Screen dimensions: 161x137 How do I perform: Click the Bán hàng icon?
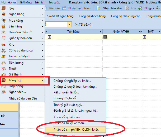click(4, 26)
